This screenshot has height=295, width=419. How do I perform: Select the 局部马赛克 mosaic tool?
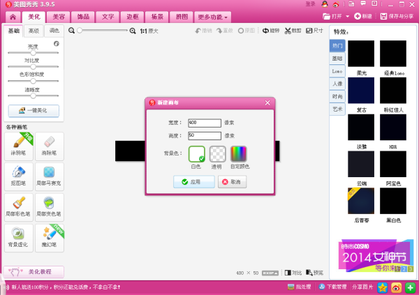click(x=50, y=176)
